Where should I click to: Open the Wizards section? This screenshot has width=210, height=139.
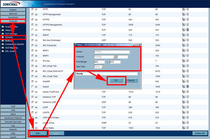tap(13, 129)
